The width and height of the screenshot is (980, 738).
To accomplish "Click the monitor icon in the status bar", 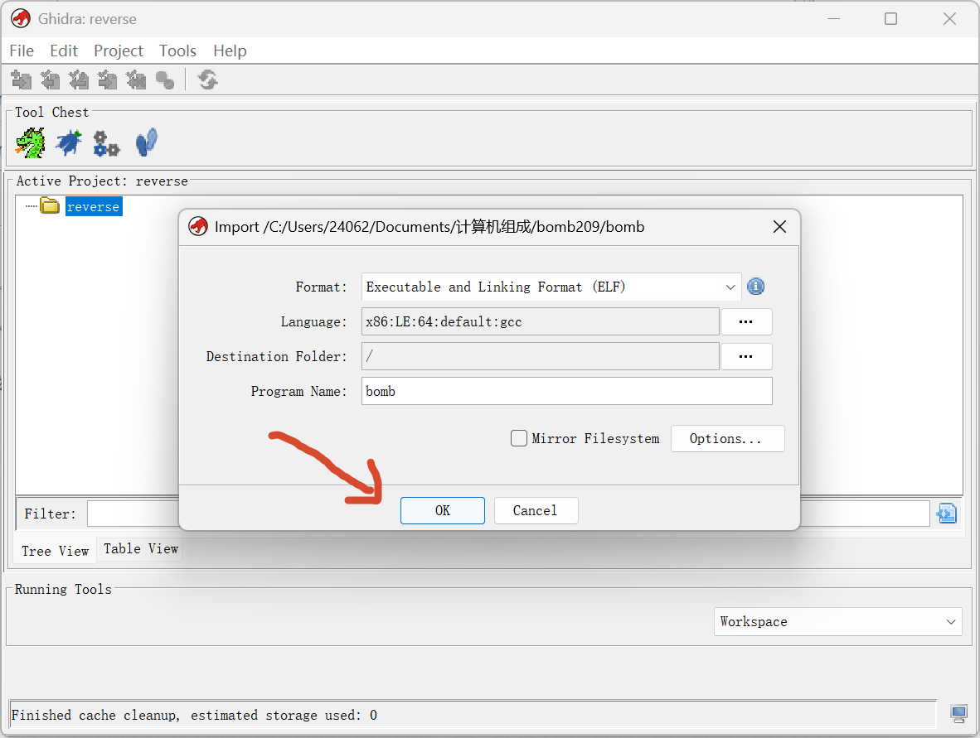I will (x=959, y=713).
